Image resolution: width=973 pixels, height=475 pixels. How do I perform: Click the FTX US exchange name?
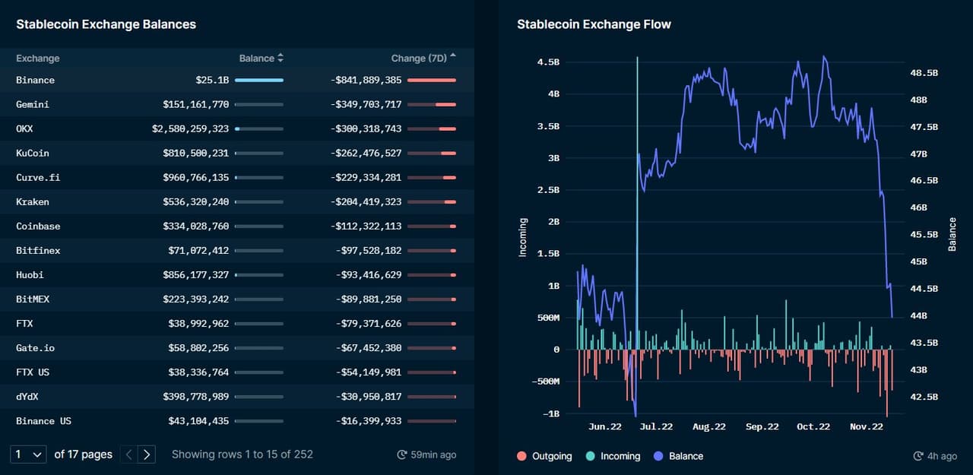tap(33, 372)
